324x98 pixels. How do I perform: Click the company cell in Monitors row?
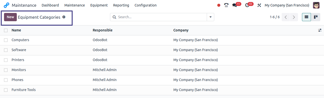pos(195,70)
